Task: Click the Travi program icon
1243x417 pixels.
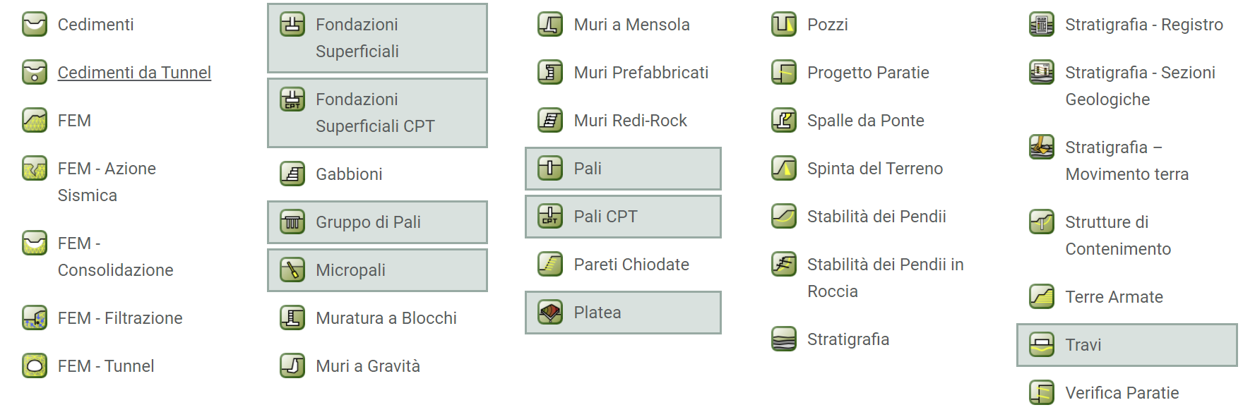Action: (x=1042, y=345)
